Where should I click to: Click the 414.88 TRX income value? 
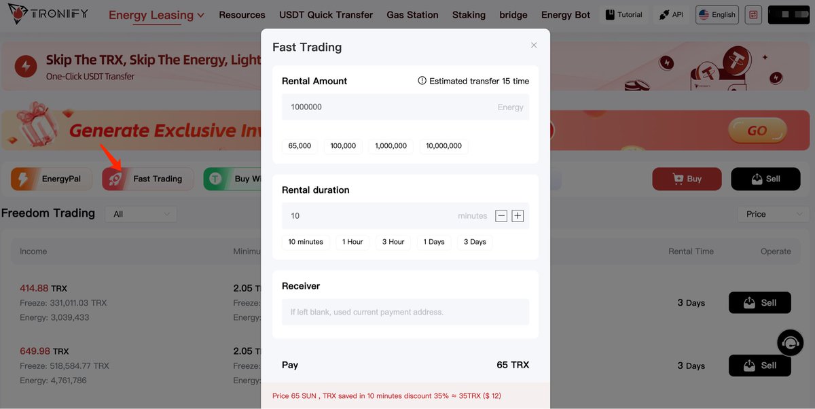point(43,288)
